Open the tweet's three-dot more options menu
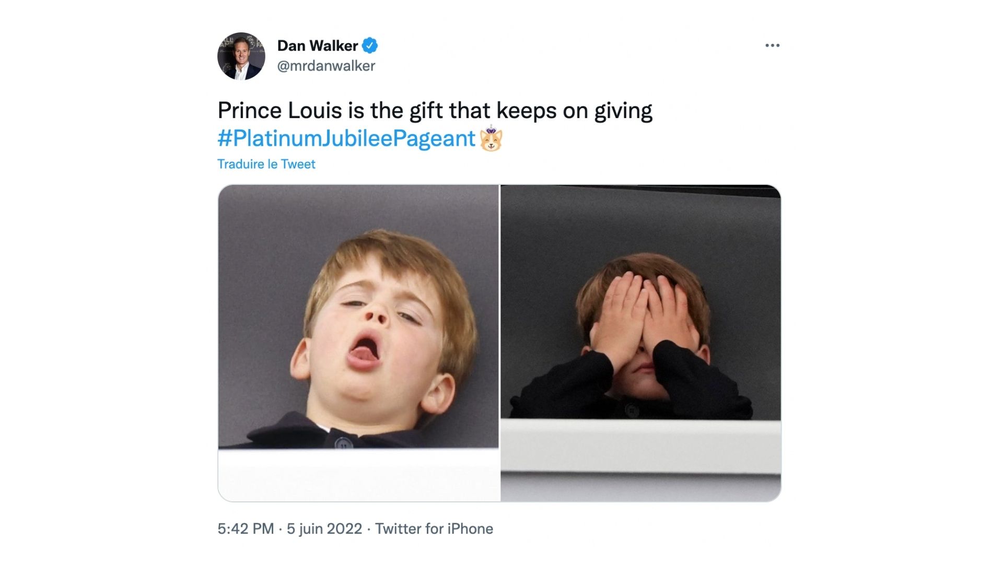This screenshot has width=1003, height=564. point(772,46)
